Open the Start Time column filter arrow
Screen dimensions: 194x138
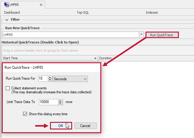pyautogui.click(x=95, y=58)
